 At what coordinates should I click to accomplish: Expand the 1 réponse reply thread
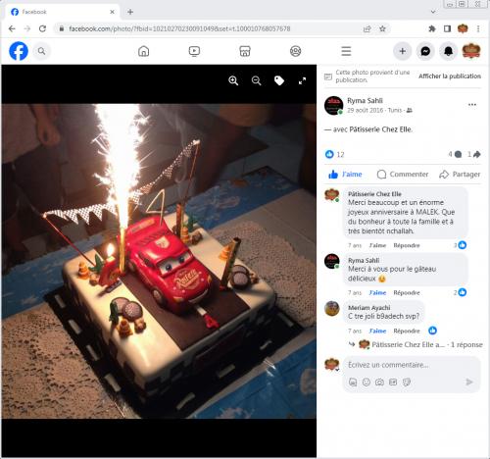coord(416,344)
